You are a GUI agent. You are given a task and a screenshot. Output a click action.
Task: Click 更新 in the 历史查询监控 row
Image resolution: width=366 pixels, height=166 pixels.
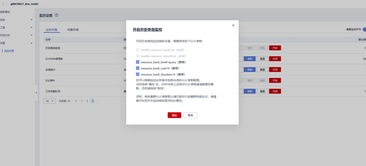250,48
